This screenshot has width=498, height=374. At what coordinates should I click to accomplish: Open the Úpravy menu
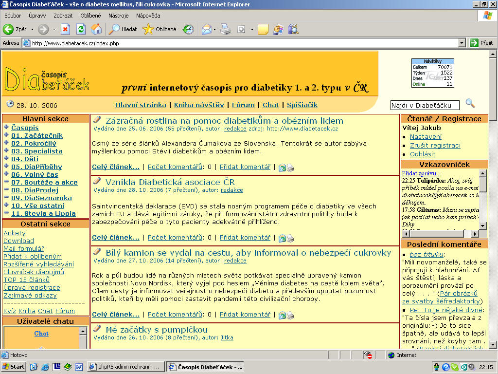(x=37, y=16)
